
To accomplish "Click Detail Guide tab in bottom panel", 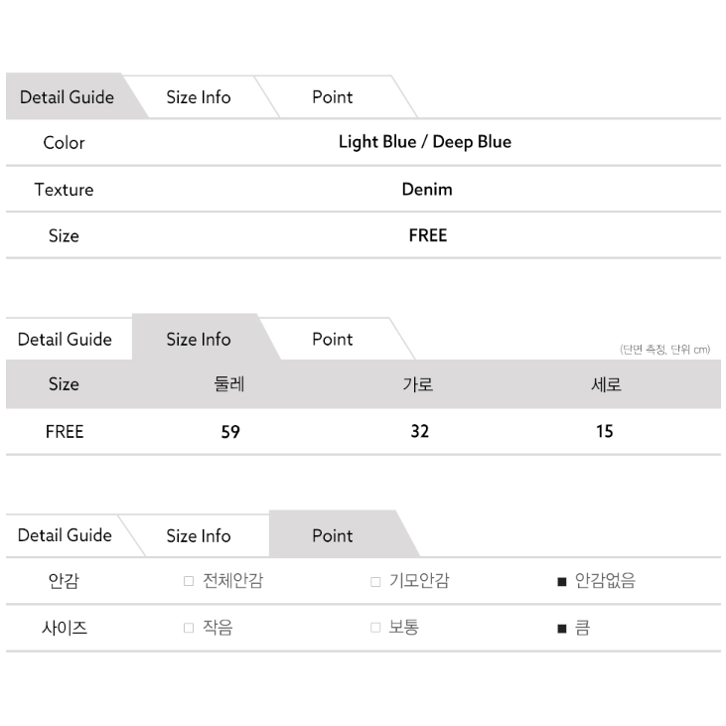I will (x=65, y=536).
